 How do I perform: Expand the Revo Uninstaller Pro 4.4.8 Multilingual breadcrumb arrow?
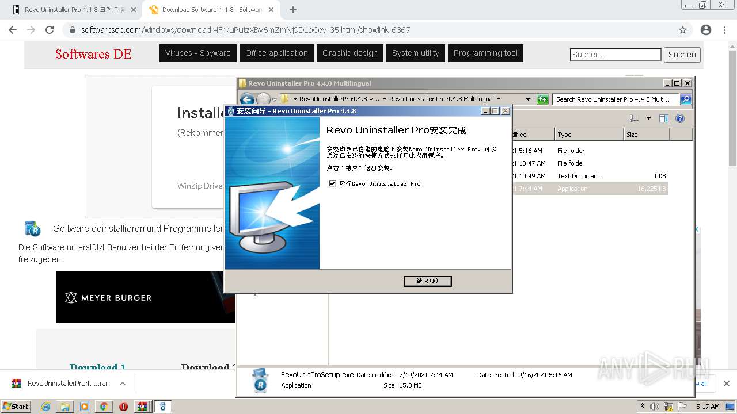pos(499,99)
